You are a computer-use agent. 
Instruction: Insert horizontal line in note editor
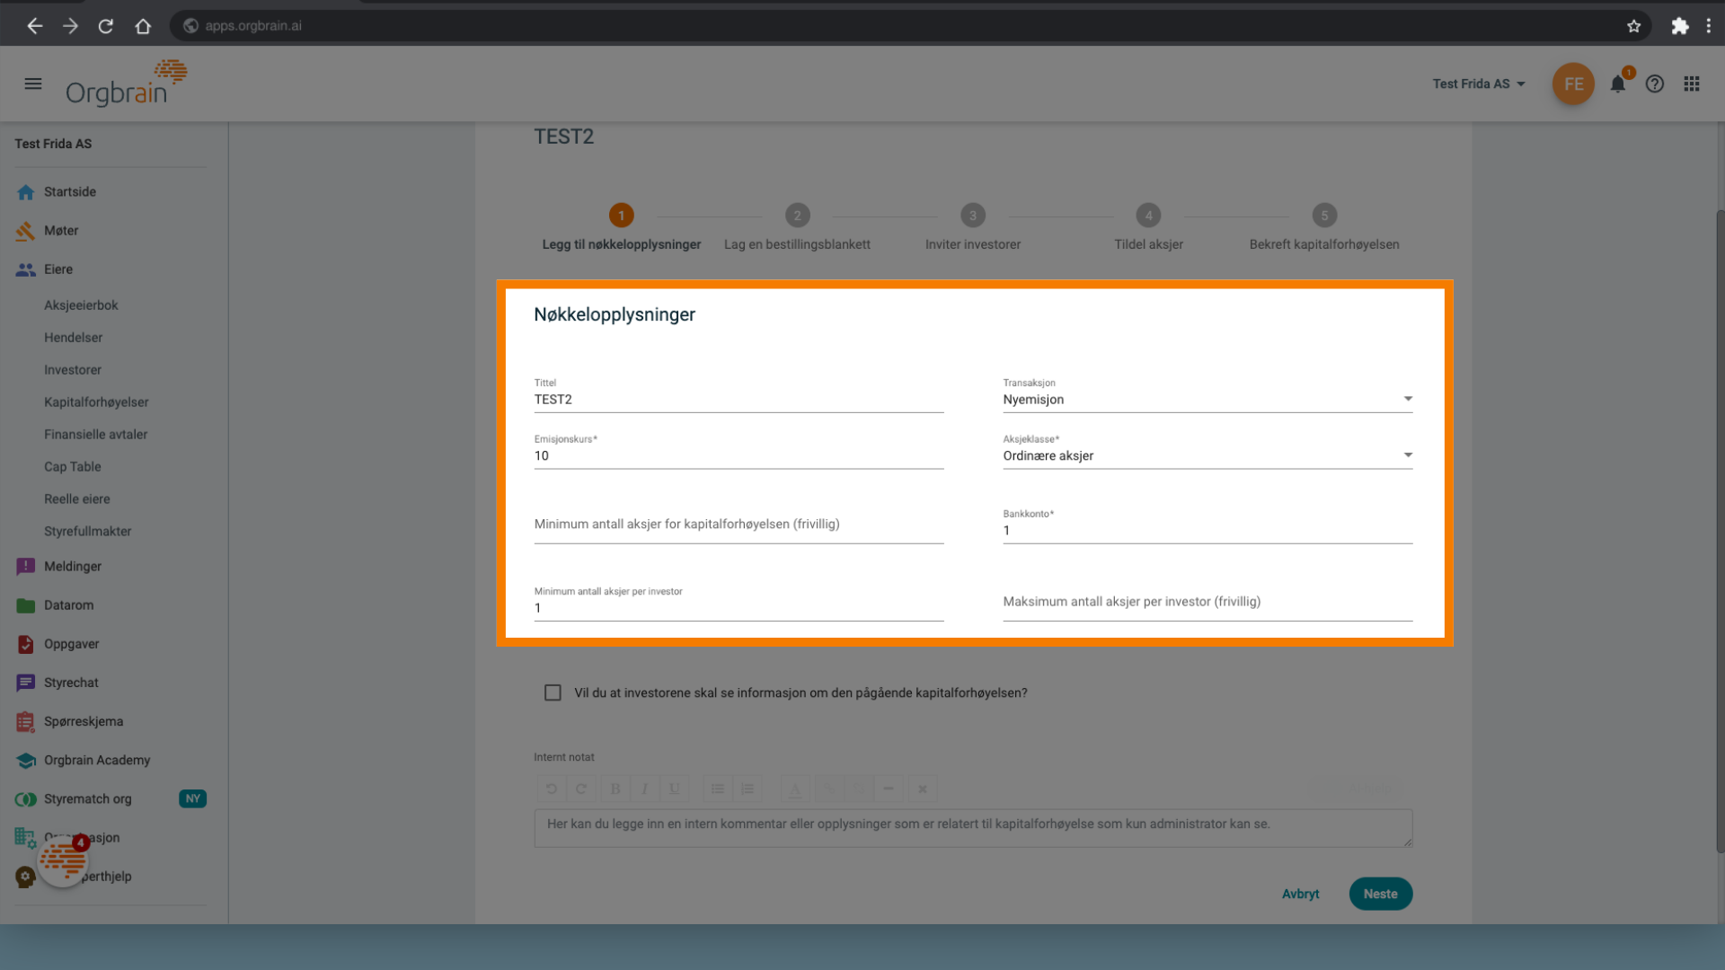pyautogui.click(x=889, y=789)
